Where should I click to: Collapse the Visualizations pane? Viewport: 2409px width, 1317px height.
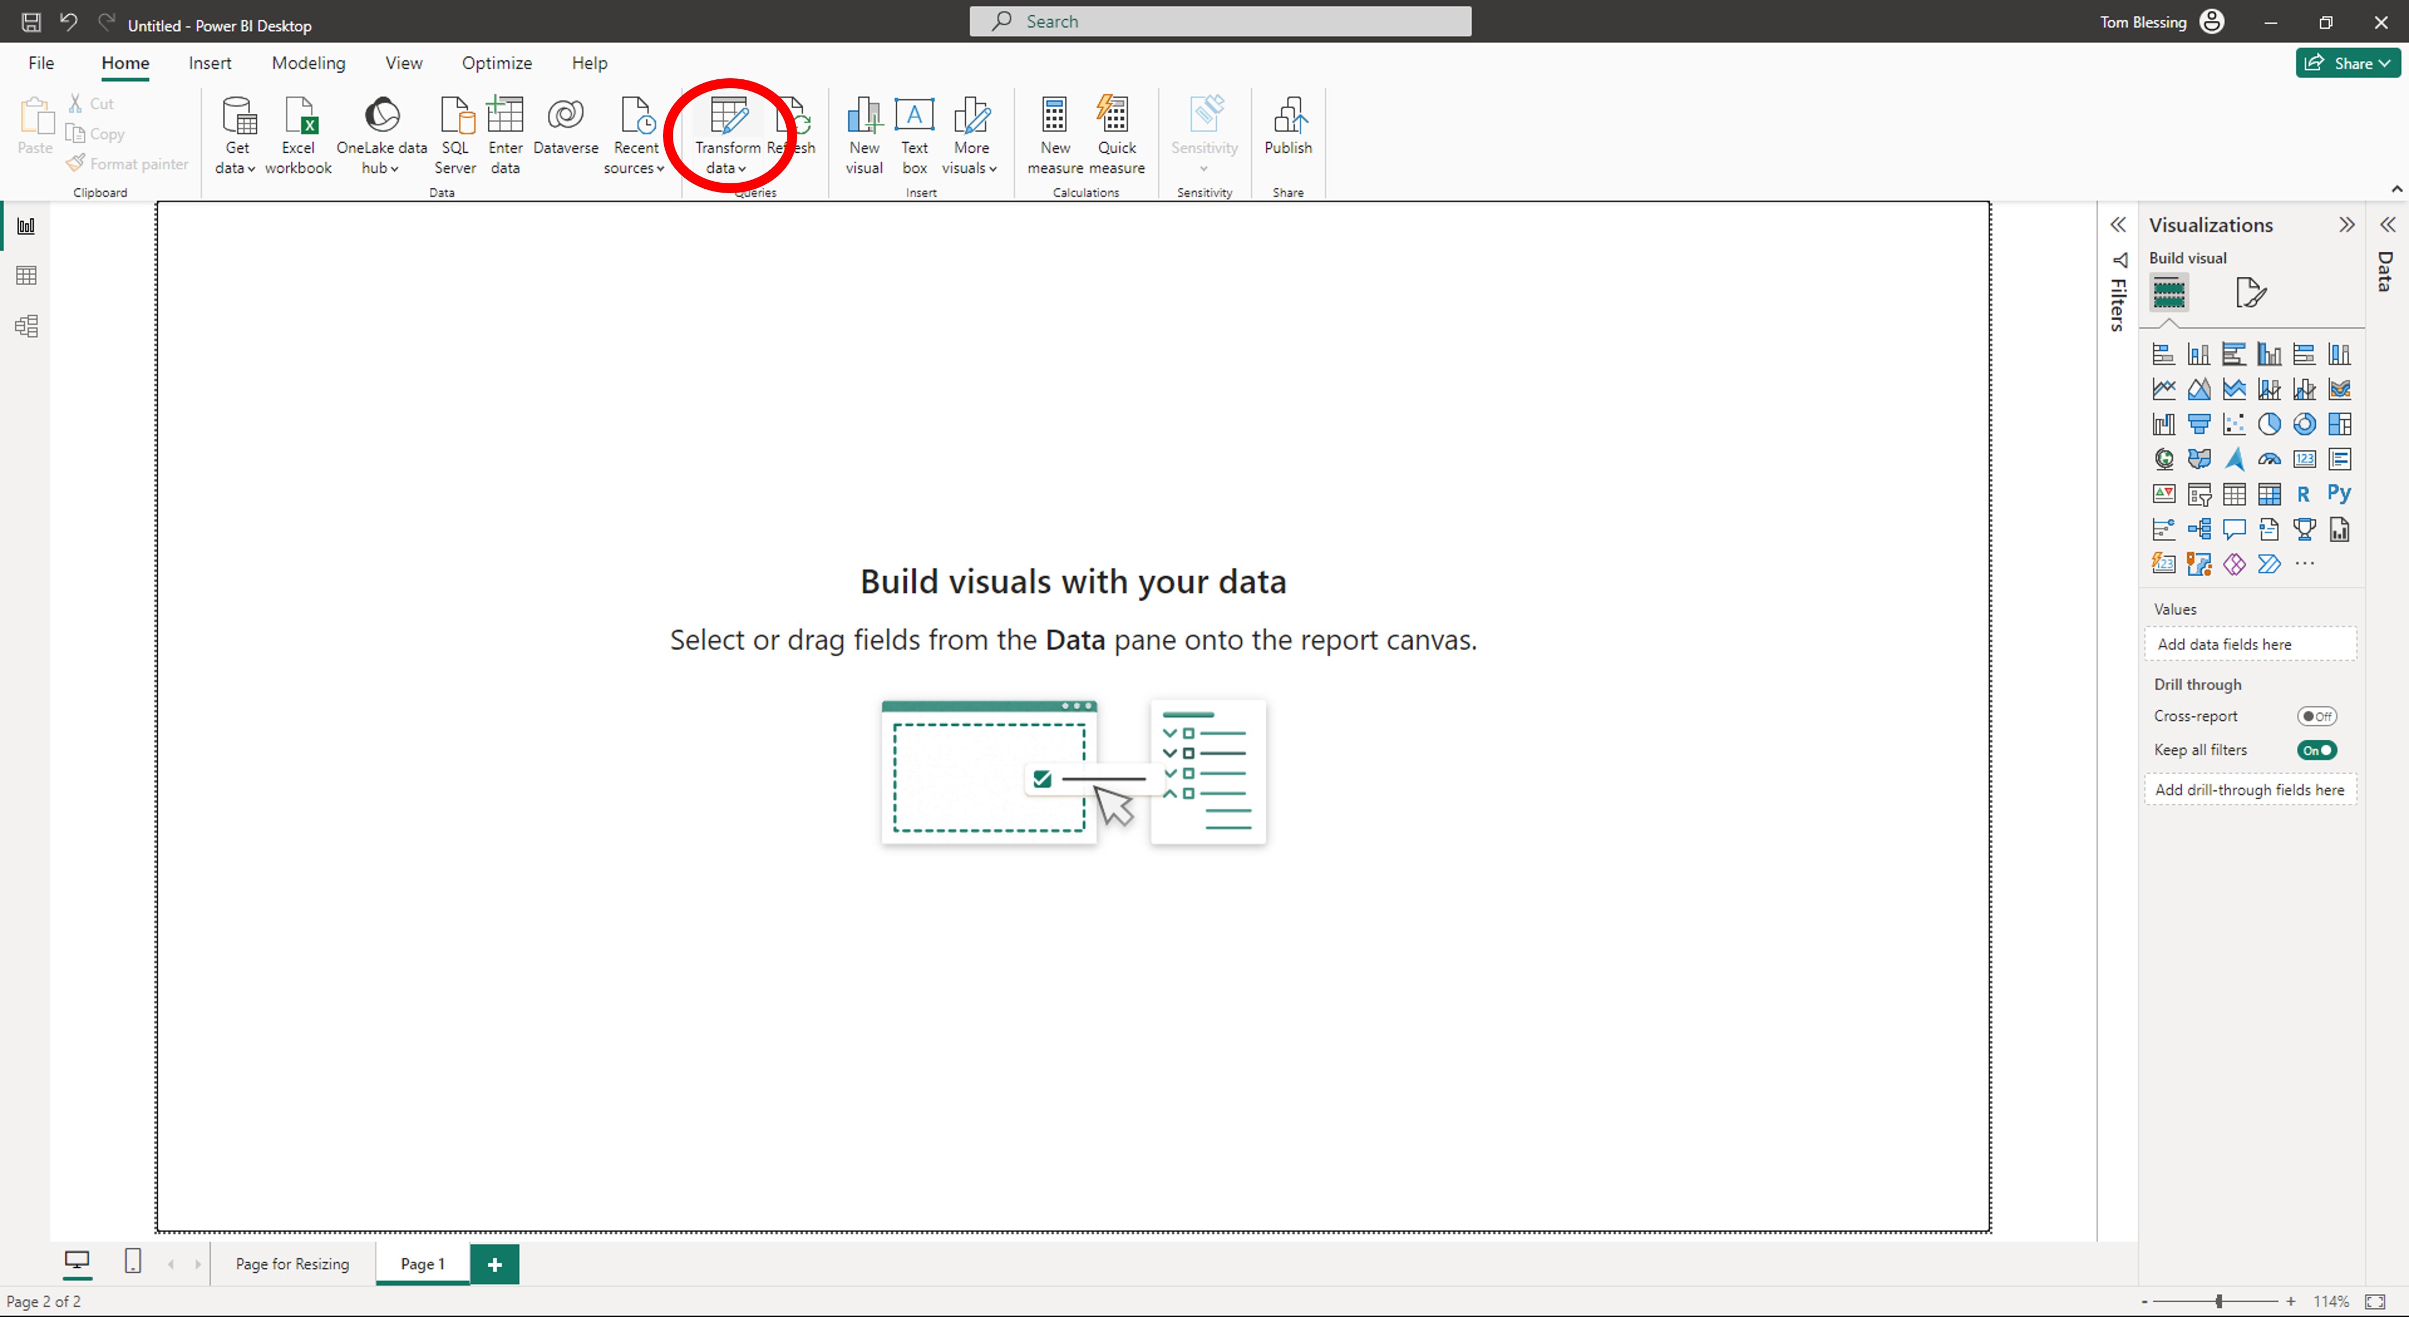(x=2347, y=224)
